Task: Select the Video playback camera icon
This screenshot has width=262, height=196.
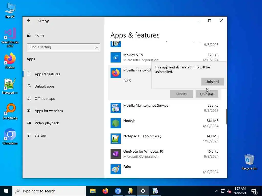Action: pos(29,123)
